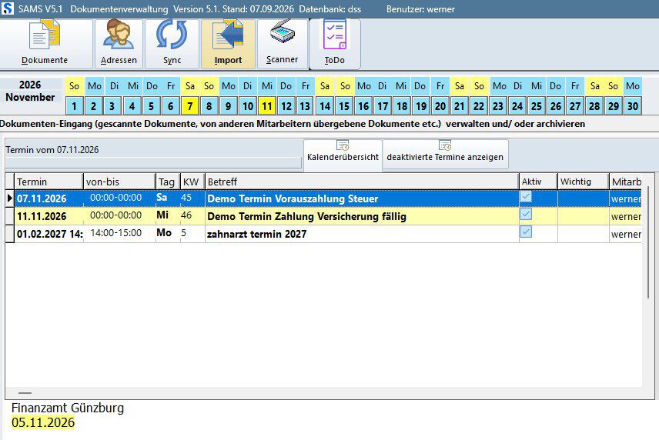Screen dimensions: 659x440
Task: Sort by the Aktiv column header
Action: click(x=538, y=182)
